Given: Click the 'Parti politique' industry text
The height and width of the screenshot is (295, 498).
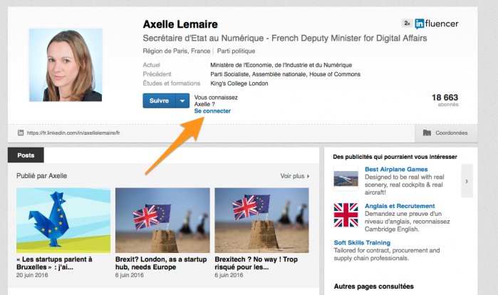Looking at the screenshot, I should coord(236,51).
